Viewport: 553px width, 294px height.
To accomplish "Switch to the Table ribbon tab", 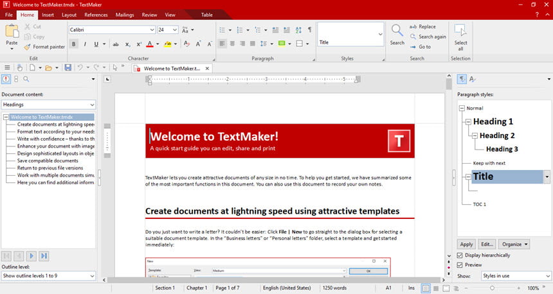I will (206, 15).
